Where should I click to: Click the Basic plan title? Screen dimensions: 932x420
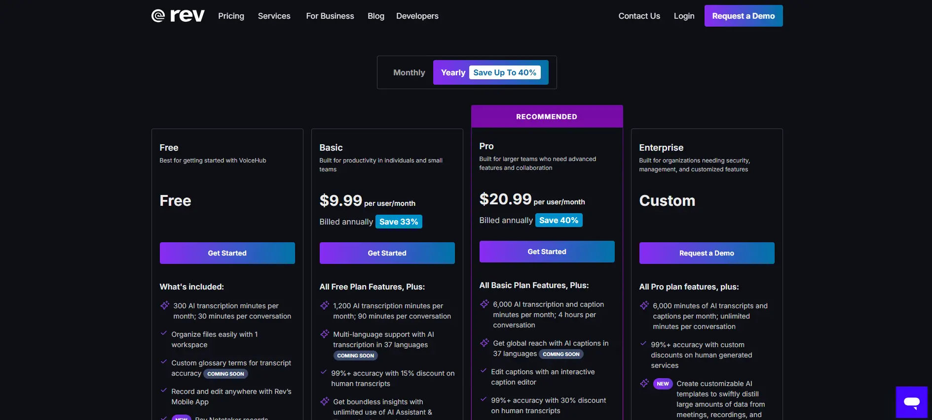pyautogui.click(x=331, y=148)
